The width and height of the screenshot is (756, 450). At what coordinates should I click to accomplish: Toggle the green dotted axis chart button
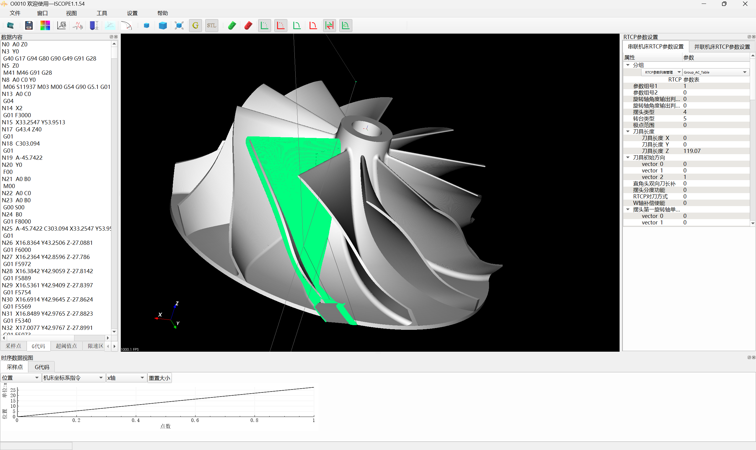(x=264, y=25)
